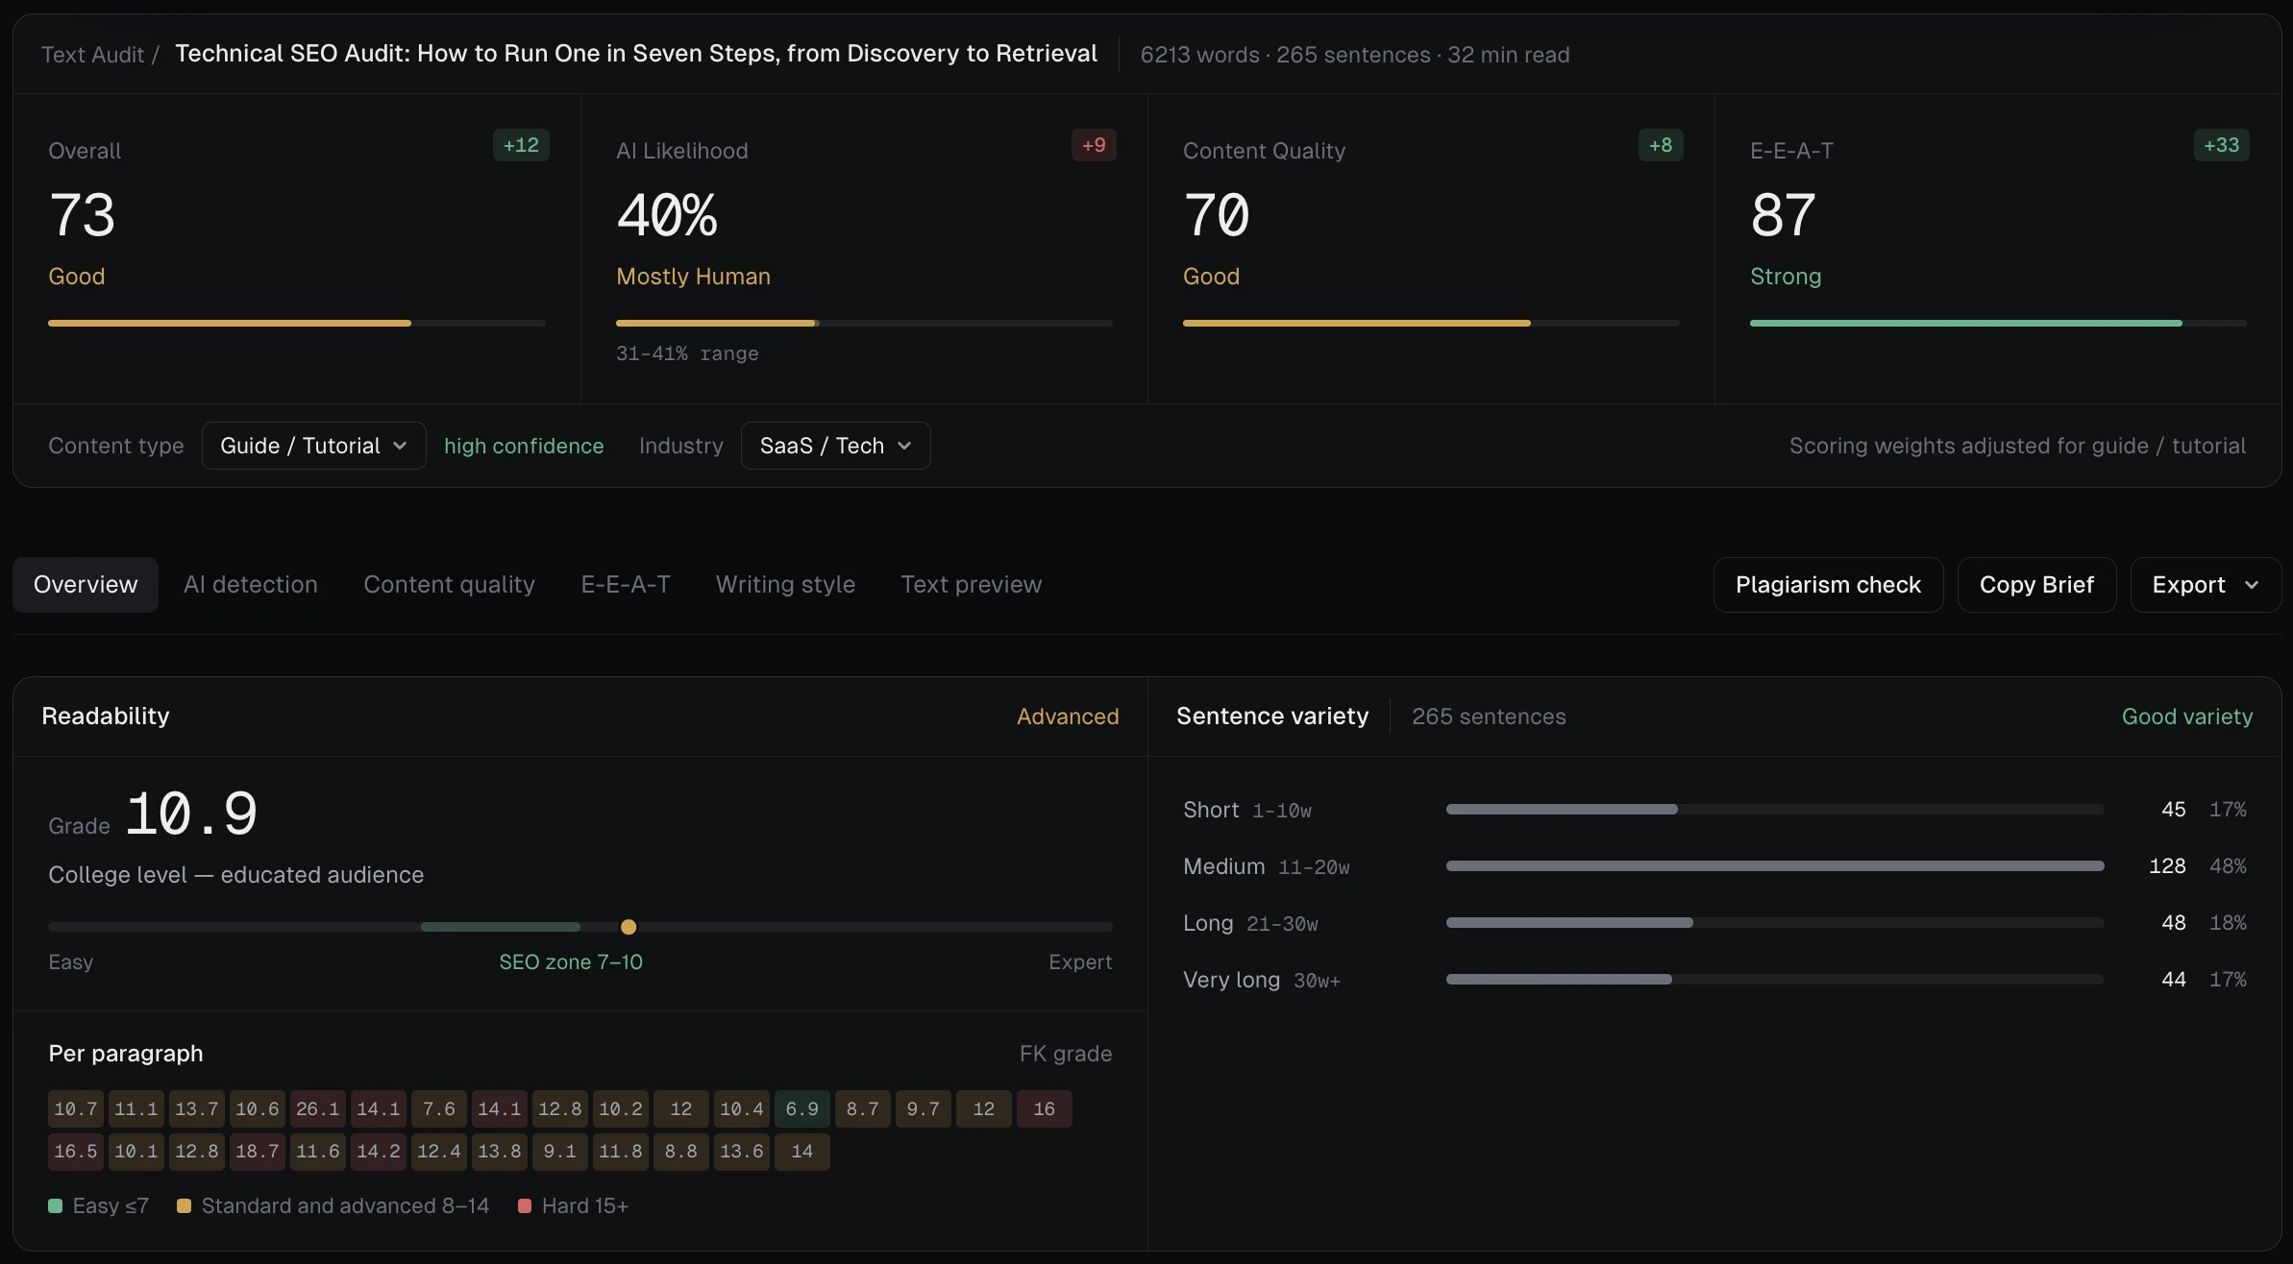Click the 7.6 paragraph grade chip
Viewport: 2293px width, 1264px height.
tap(439, 1109)
